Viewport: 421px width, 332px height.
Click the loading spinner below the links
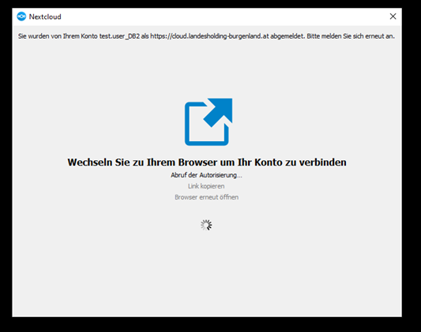pos(206,225)
